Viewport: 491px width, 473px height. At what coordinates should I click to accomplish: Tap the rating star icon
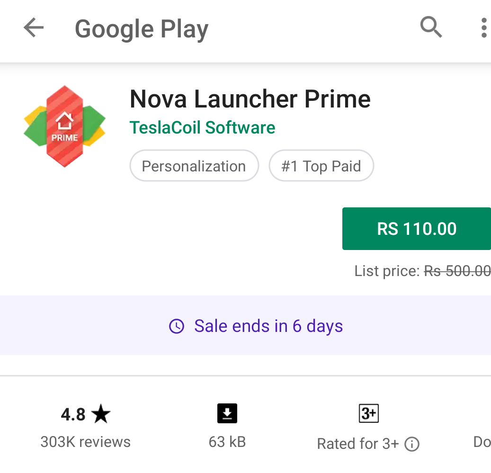[101, 415]
